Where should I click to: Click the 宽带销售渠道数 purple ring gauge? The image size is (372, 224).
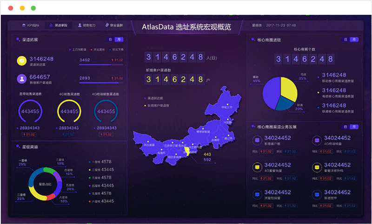click(x=30, y=111)
